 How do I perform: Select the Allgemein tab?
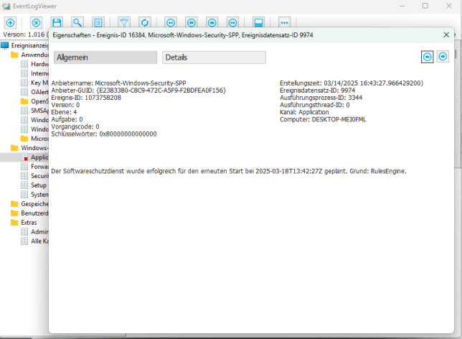[105, 57]
